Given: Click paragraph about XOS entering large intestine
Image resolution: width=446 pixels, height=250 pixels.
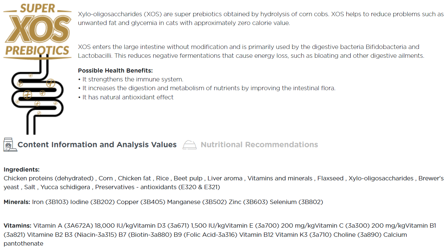Looking at the screenshot, I should [x=251, y=51].
